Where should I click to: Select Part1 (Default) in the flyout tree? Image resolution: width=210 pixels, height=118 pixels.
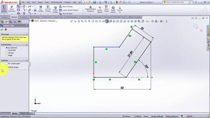[x=45, y=21]
